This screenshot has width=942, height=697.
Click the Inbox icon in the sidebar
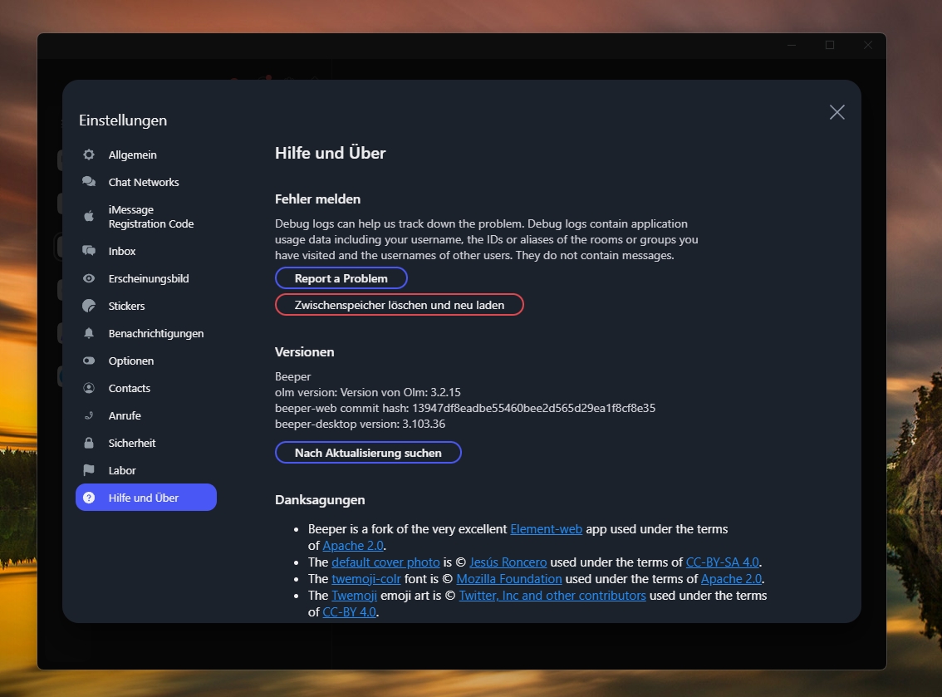[89, 251]
